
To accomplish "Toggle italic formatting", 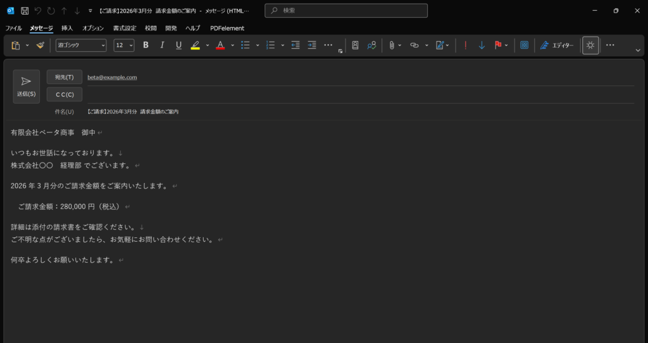I will pos(162,46).
